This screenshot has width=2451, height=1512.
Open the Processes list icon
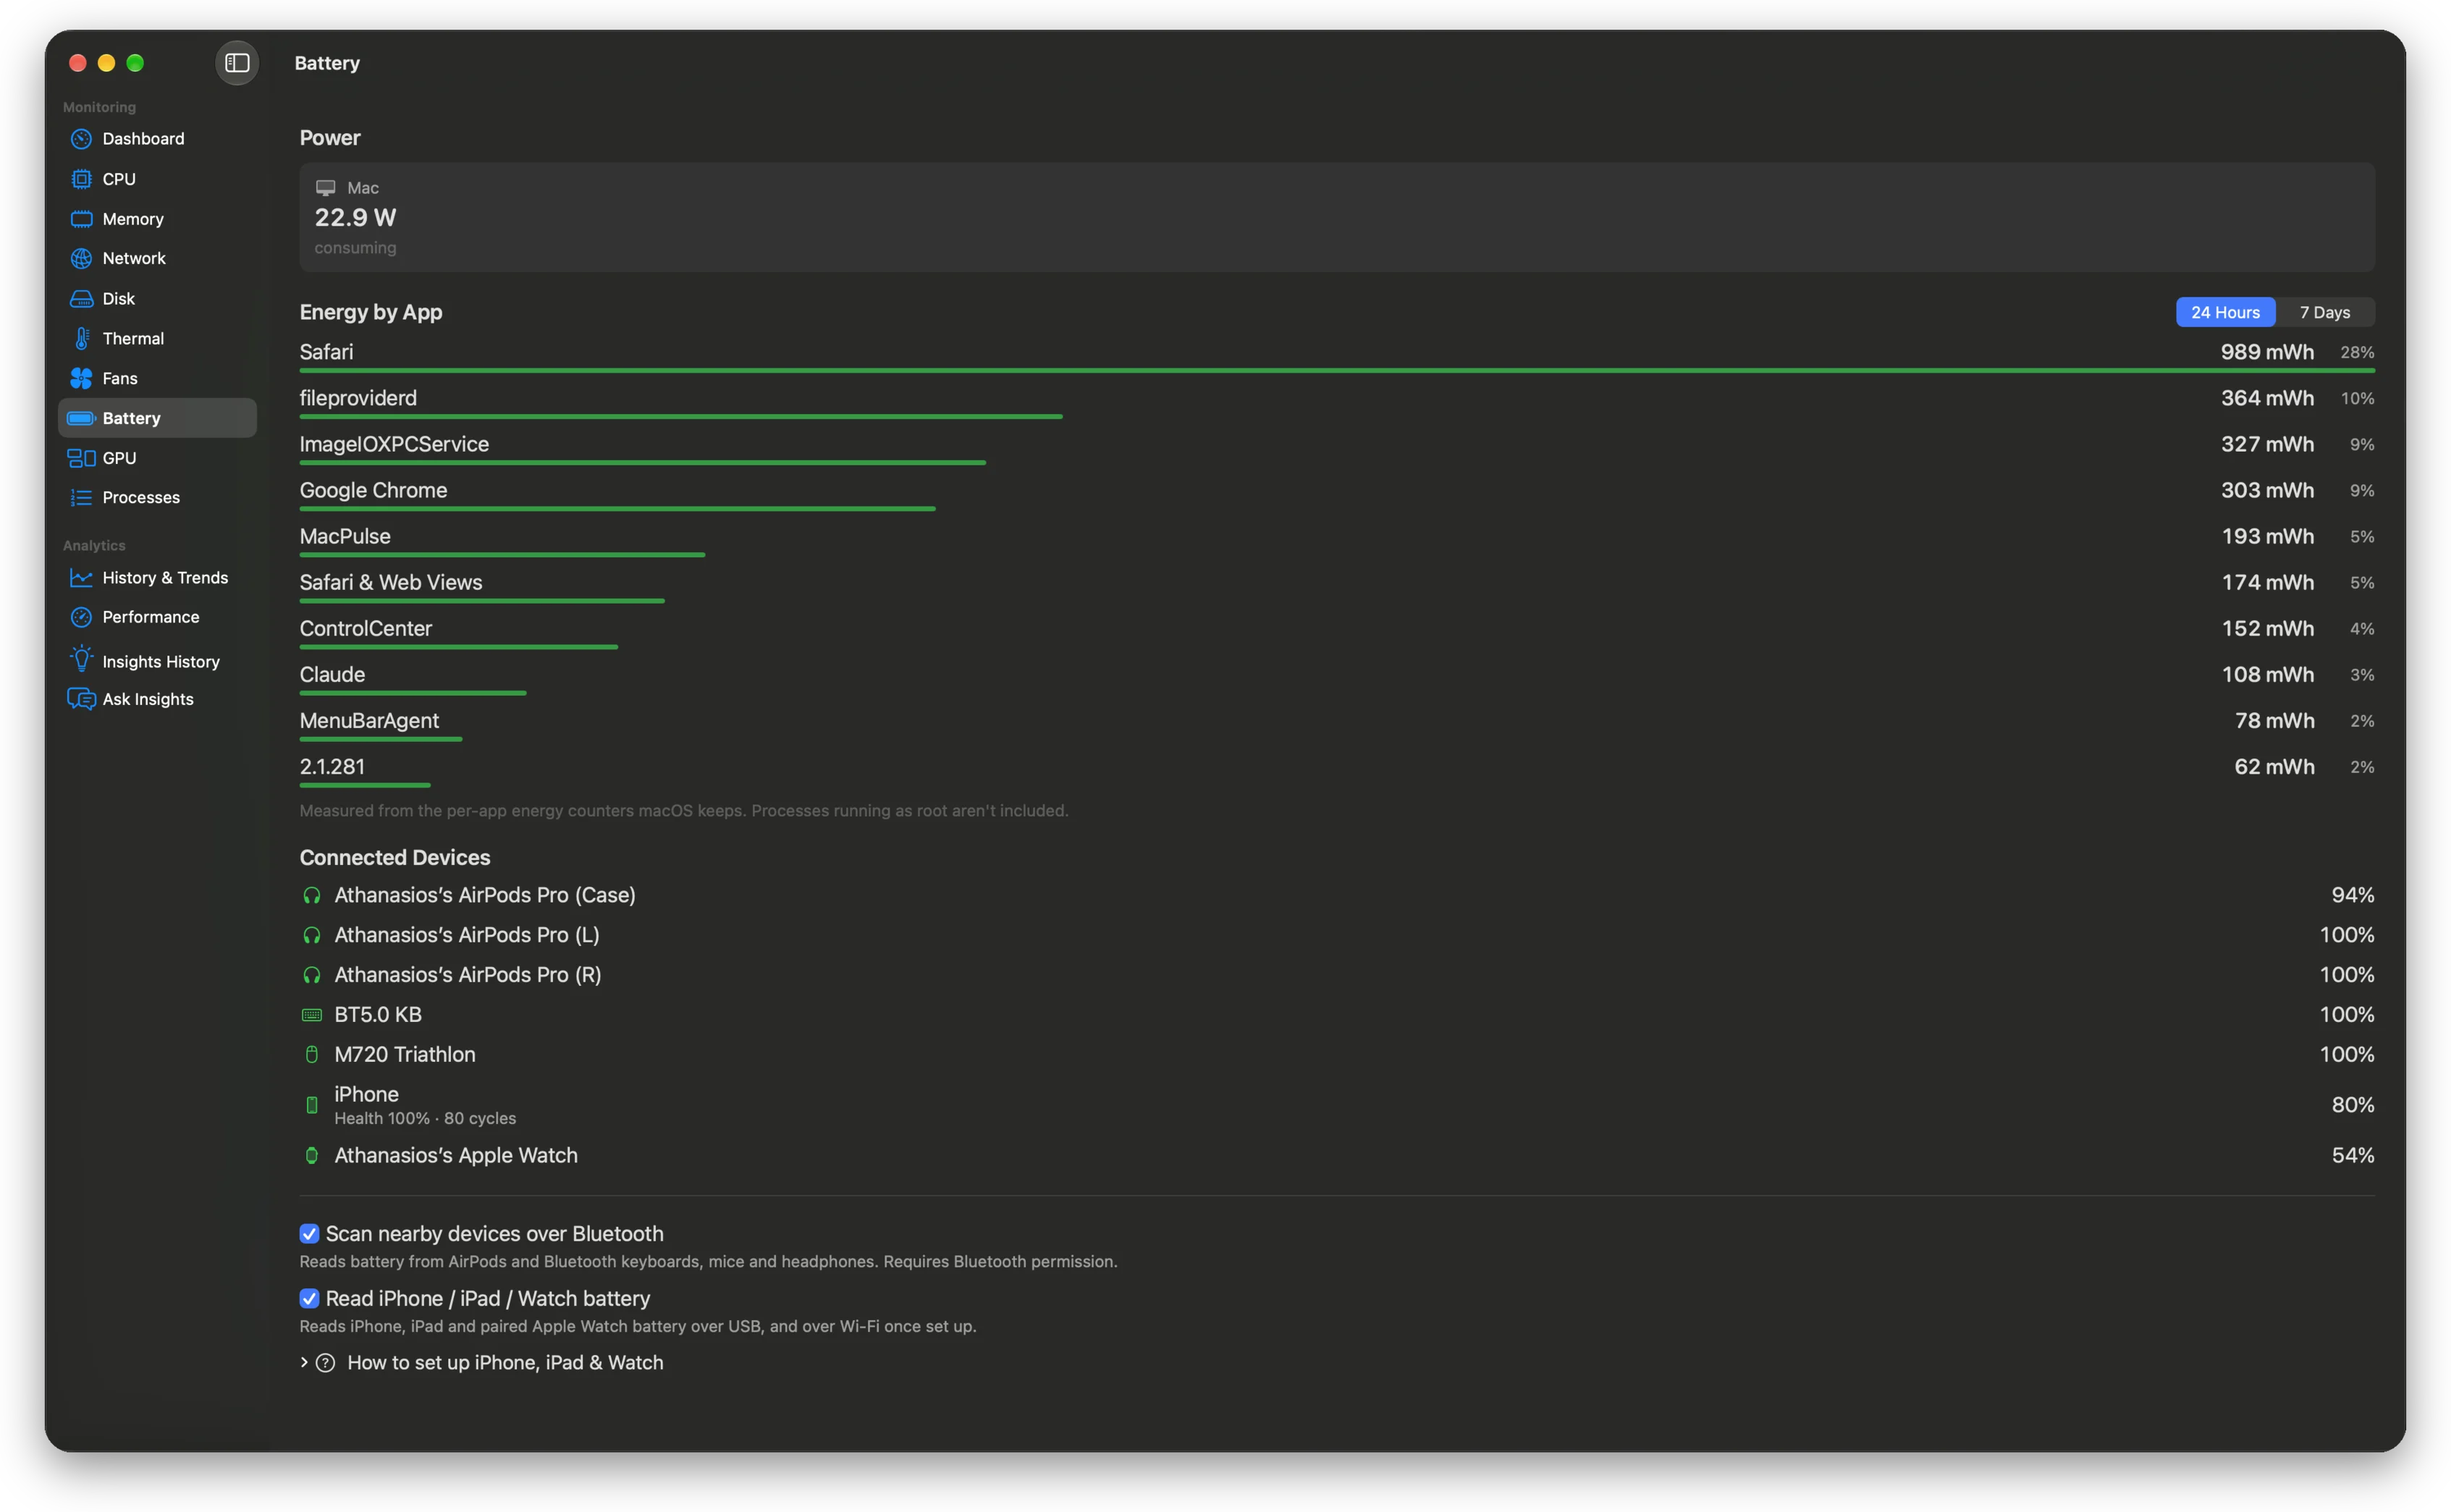pyautogui.click(x=81, y=498)
